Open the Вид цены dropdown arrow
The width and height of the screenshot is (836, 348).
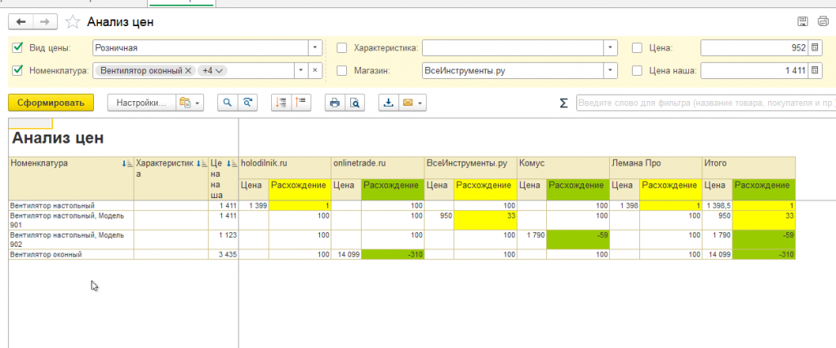pos(315,48)
